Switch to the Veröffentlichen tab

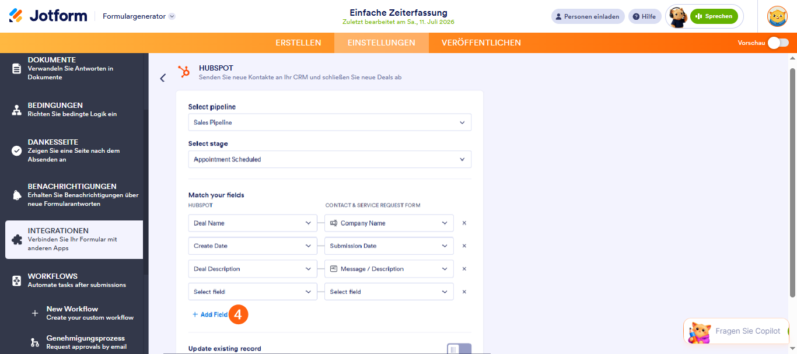tap(481, 43)
